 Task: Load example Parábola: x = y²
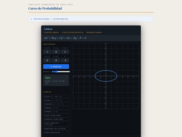click(x=56, y=112)
